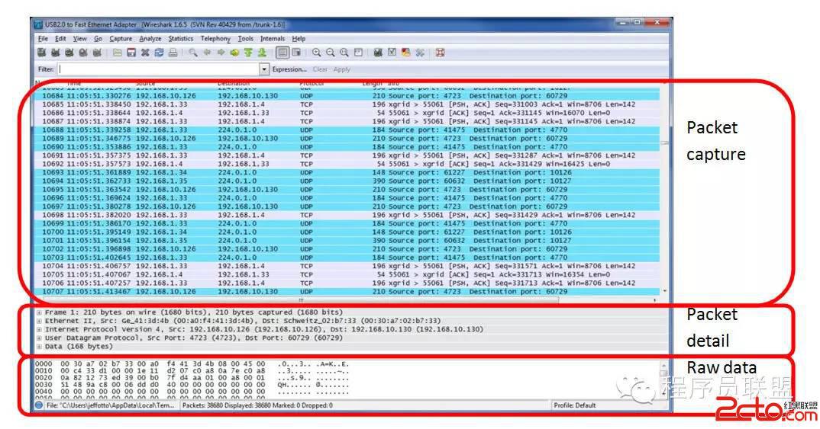820x429 pixels.
Task: Open the Capture menu
Action: click(x=121, y=39)
